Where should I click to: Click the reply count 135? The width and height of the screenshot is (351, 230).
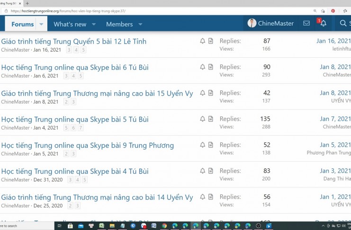[x=265, y=119]
